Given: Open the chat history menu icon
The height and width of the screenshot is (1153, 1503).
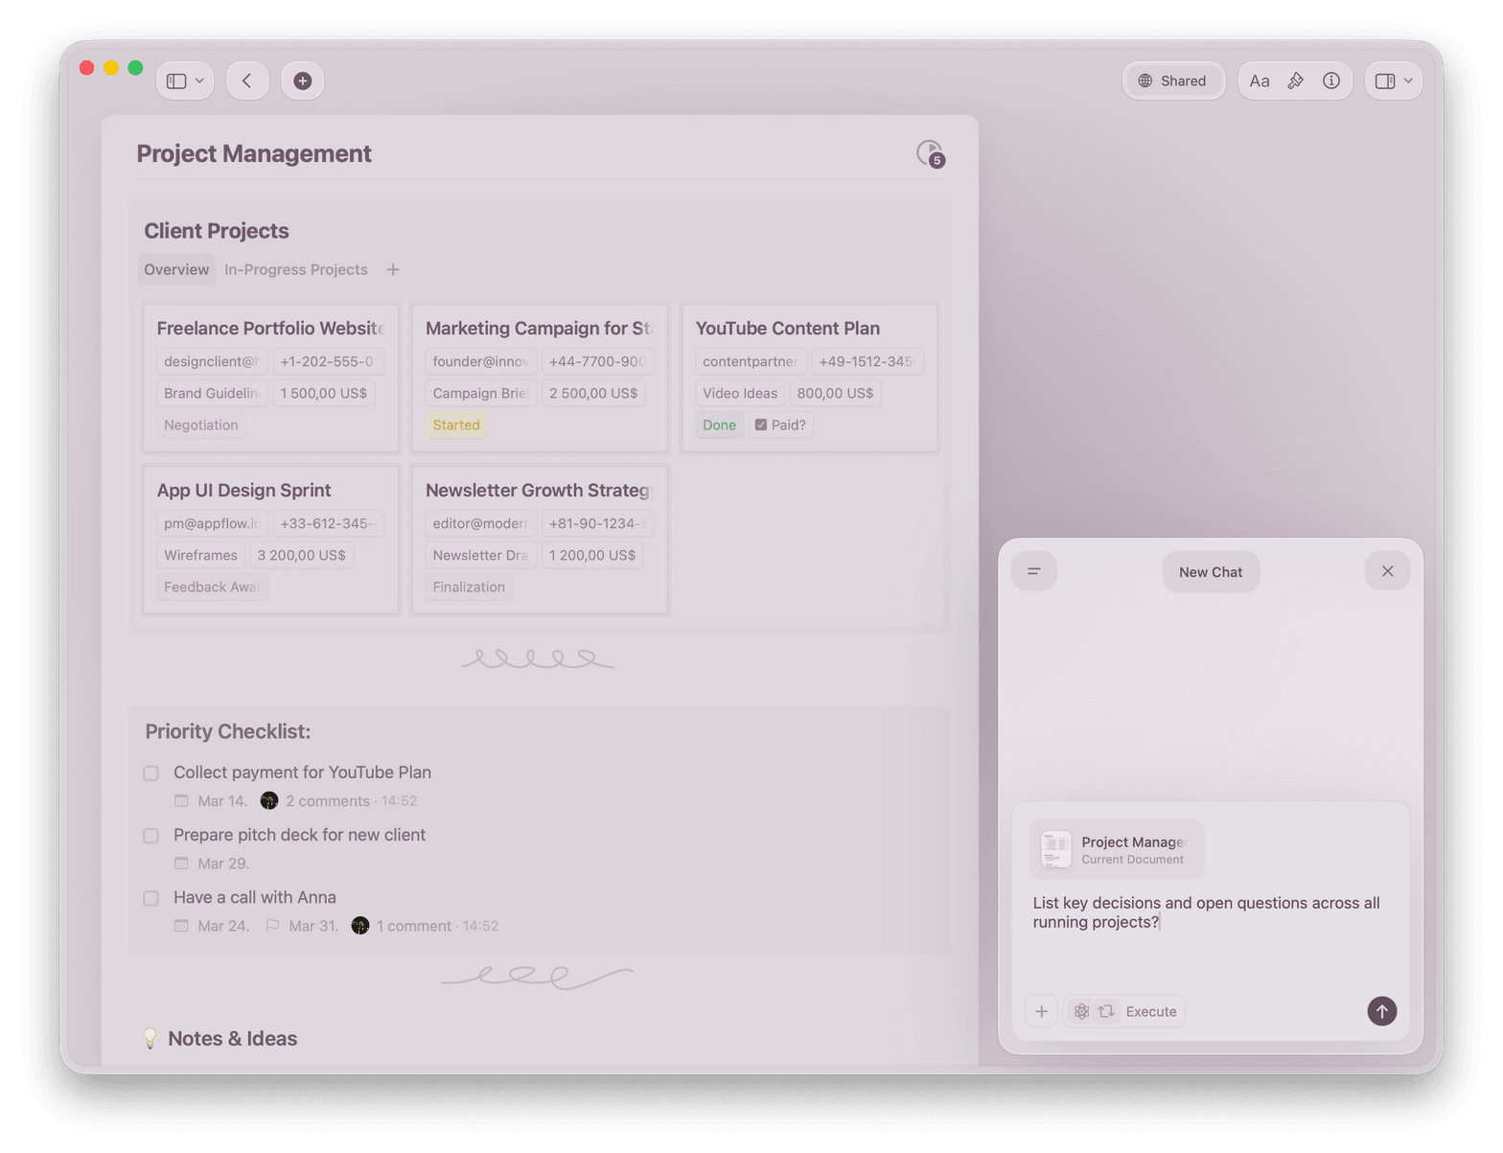Looking at the screenshot, I should click(1034, 571).
